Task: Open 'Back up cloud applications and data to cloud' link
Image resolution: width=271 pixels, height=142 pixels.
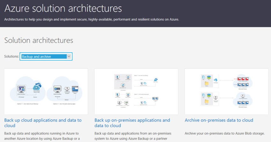Action: point(43,123)
